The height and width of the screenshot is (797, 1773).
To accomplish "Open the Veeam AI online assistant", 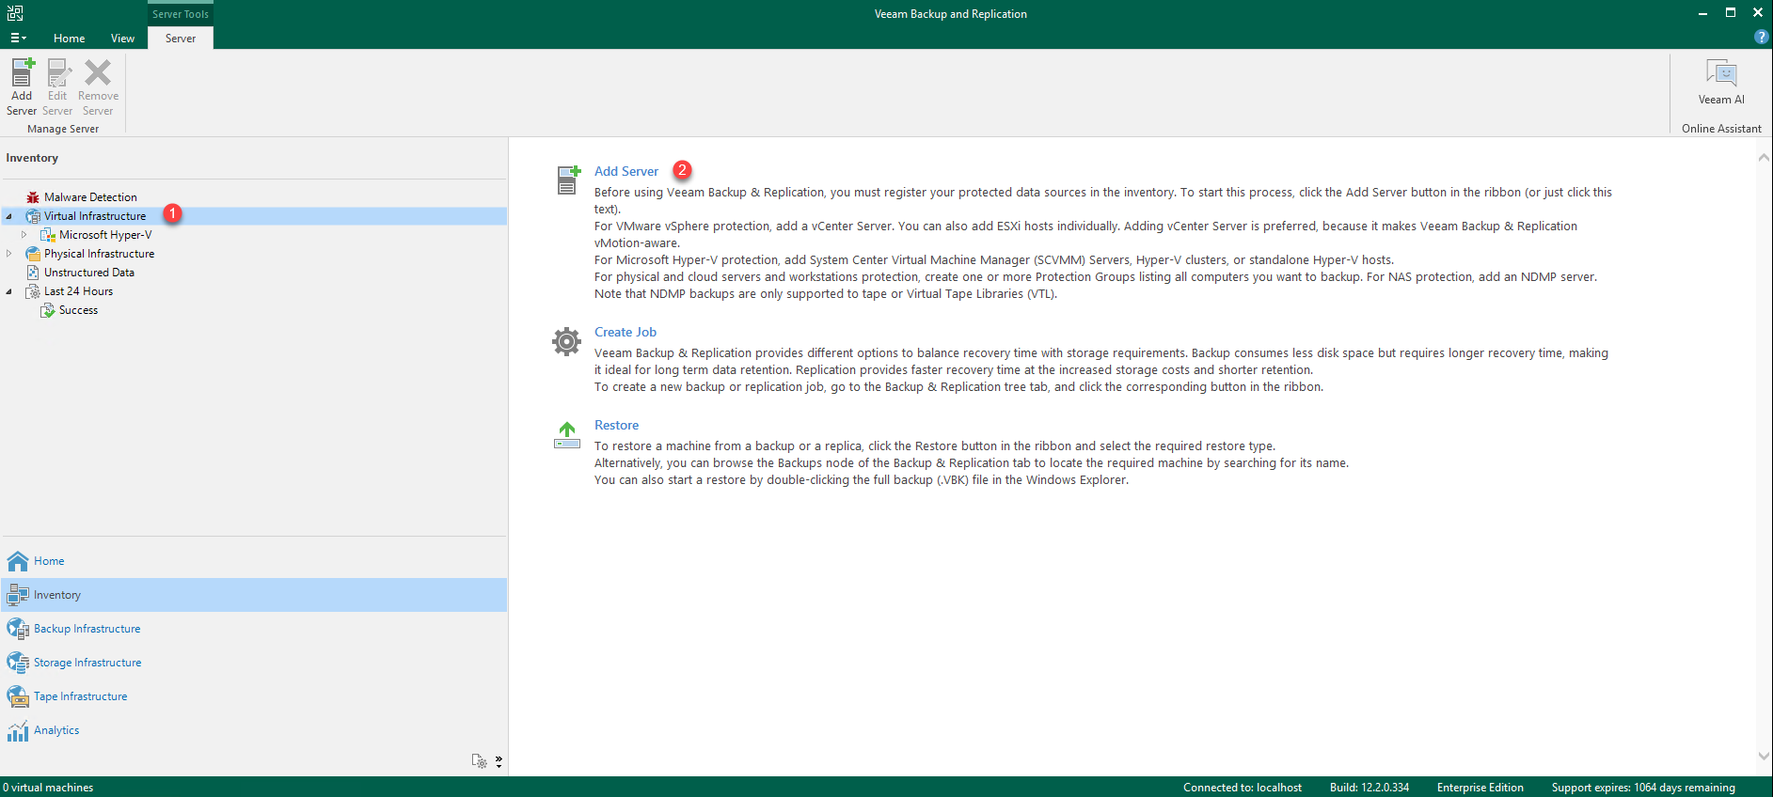I will [x=1721, y=82].
